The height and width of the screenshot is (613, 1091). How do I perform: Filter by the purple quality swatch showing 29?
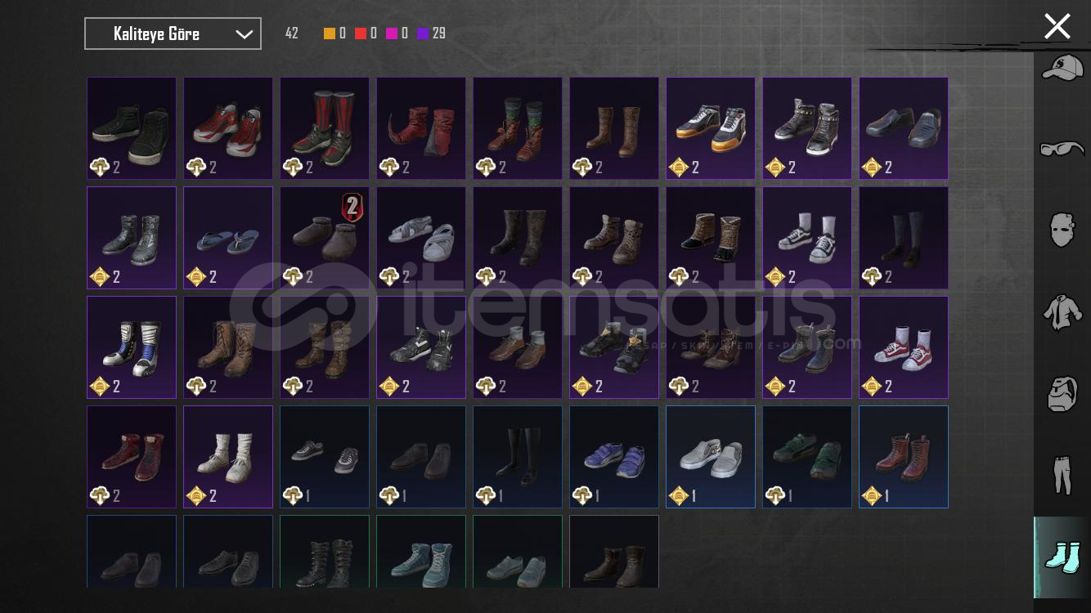431,34
